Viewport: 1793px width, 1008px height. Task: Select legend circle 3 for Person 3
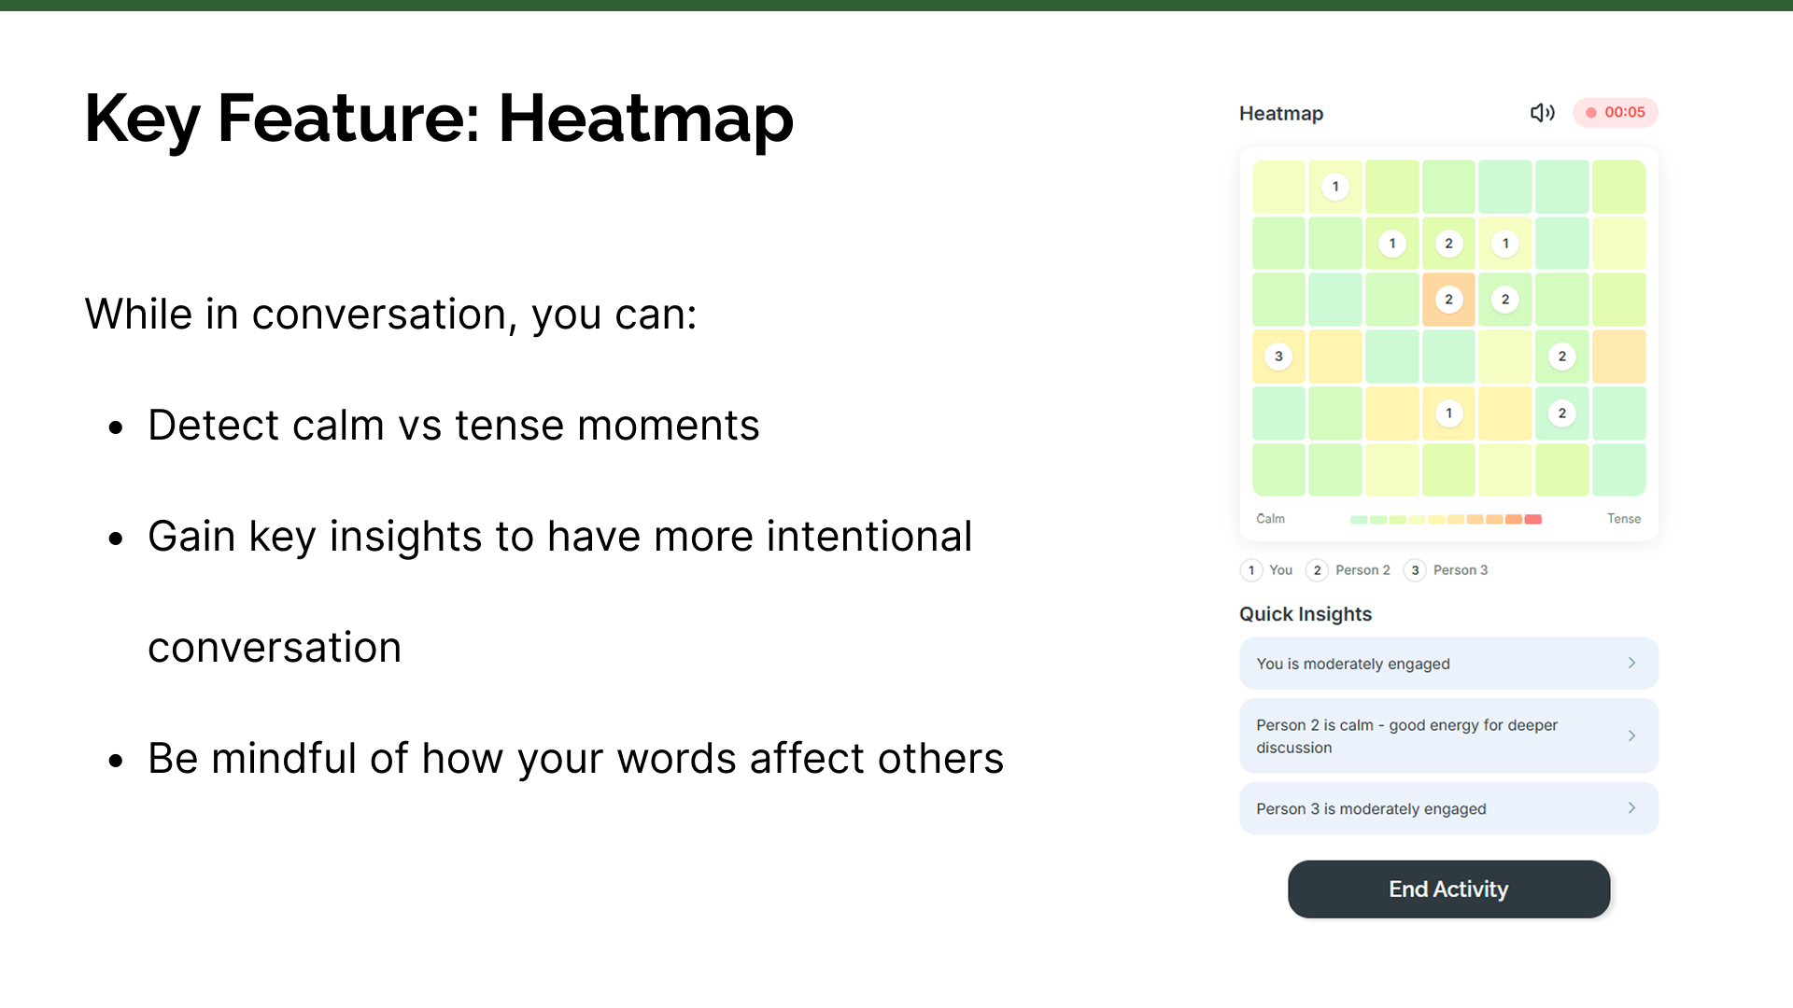point(1415,570)
